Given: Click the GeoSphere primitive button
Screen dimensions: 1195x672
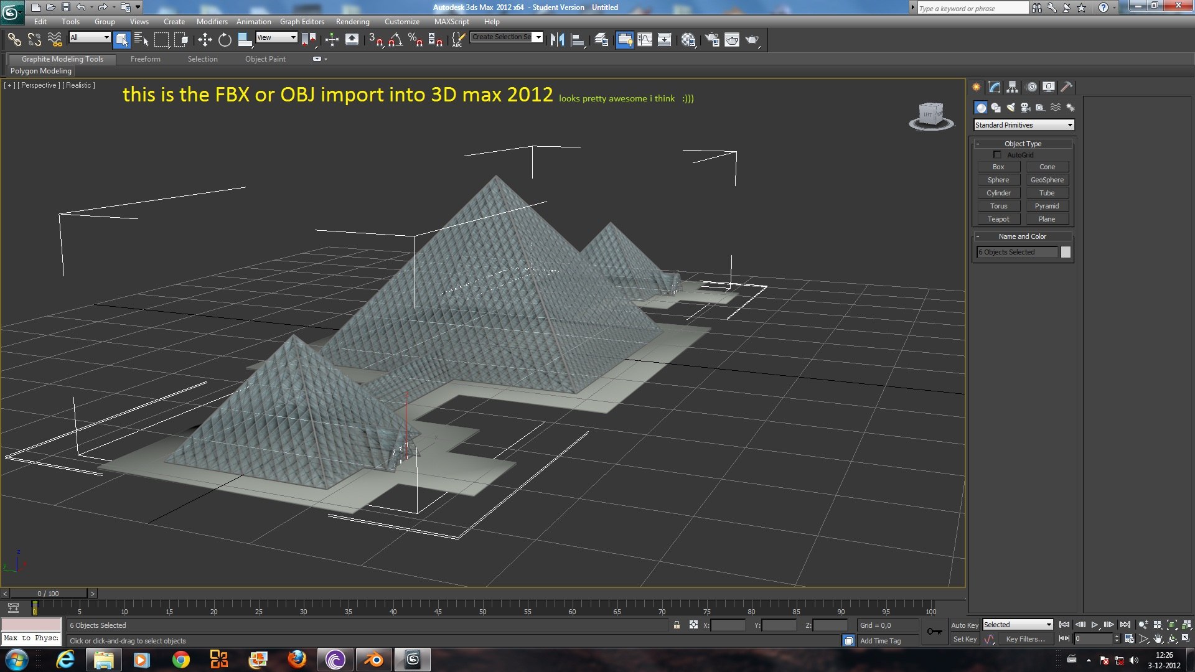Looking at the screenshot, I should click(x=1047, y=180).
